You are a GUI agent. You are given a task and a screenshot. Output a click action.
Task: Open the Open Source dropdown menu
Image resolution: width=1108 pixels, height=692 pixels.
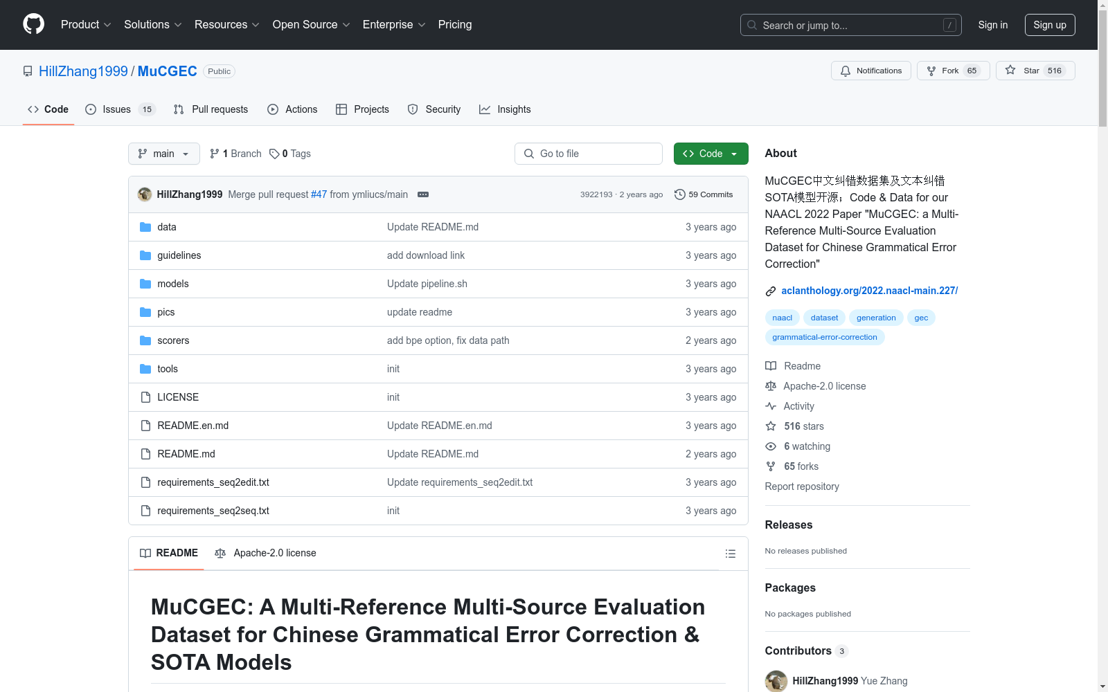[312, 25]
